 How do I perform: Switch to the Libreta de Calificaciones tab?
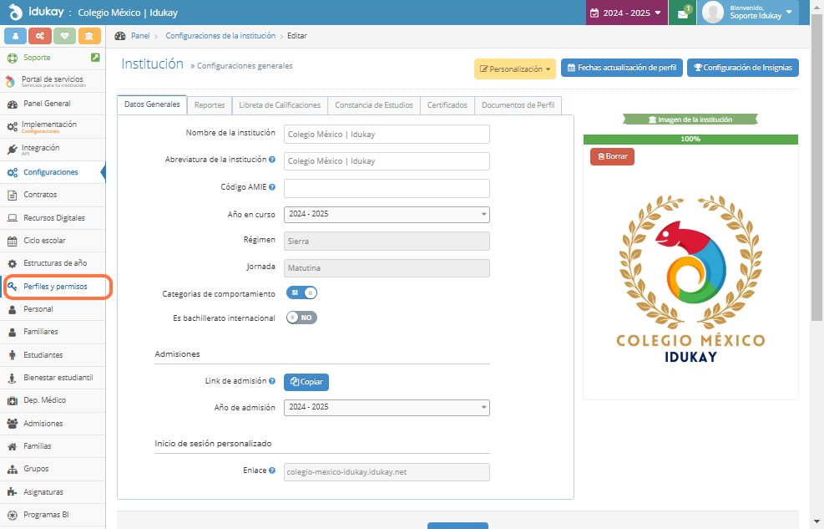pos(280,105)
